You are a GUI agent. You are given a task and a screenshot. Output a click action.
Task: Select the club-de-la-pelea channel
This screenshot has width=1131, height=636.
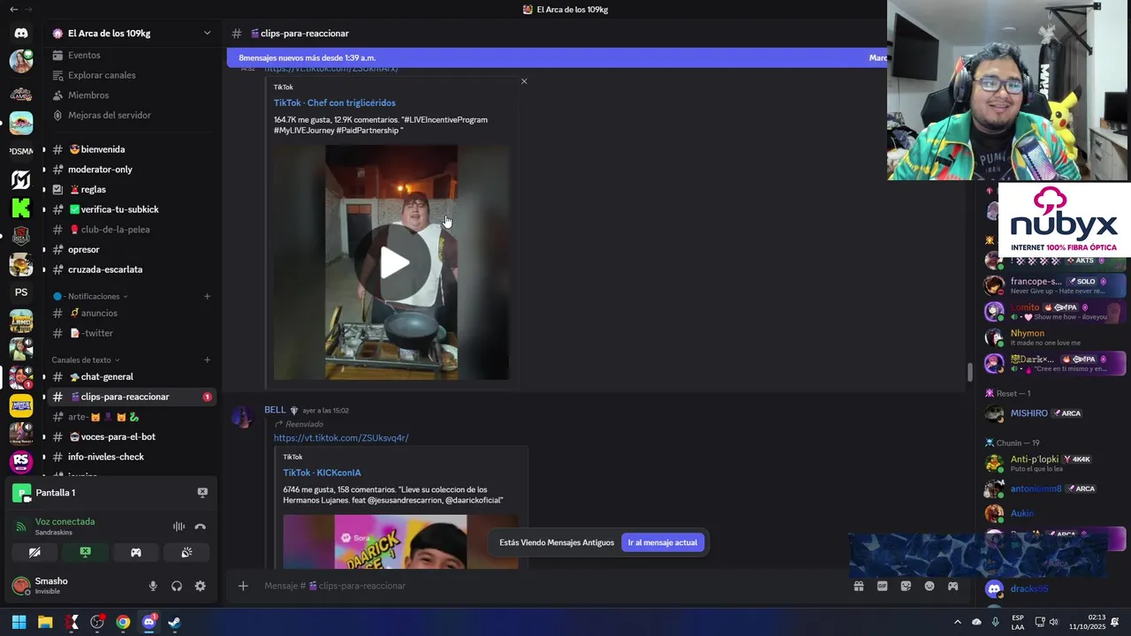point(133,230)
